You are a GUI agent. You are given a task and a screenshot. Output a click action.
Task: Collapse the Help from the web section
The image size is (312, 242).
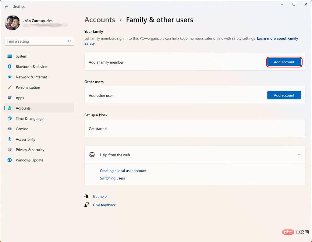click(x=299, y=155)
